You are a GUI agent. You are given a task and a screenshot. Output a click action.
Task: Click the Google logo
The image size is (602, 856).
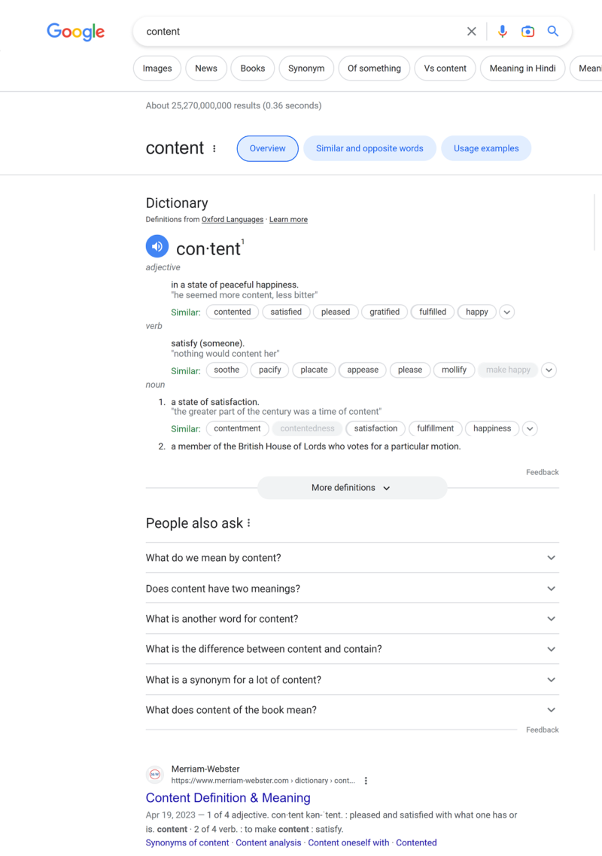click(75, 32)
